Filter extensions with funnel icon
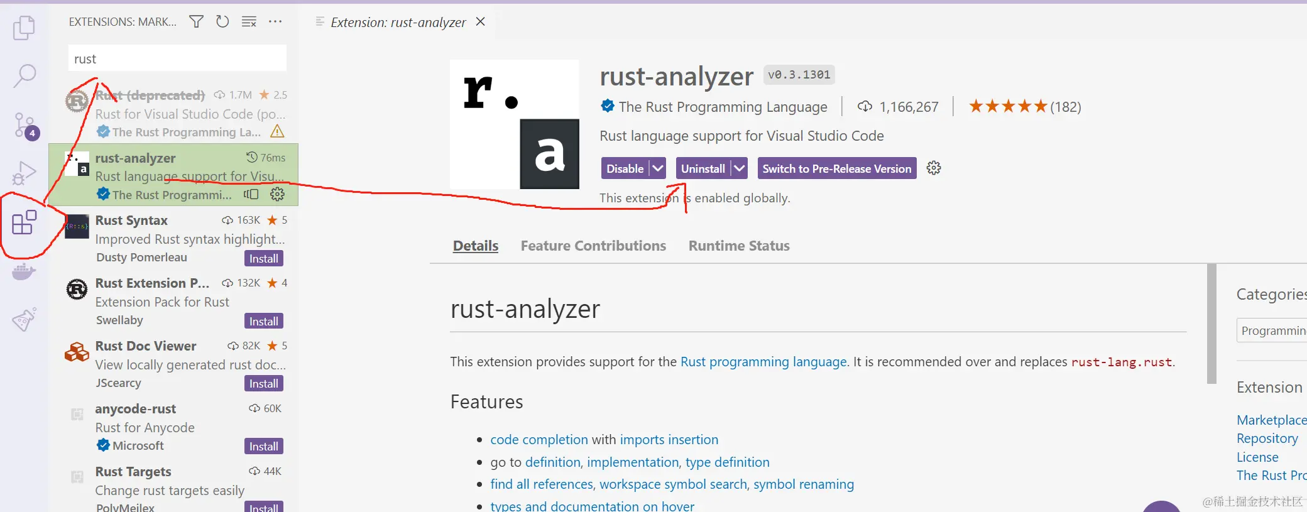 coord(196,22)
